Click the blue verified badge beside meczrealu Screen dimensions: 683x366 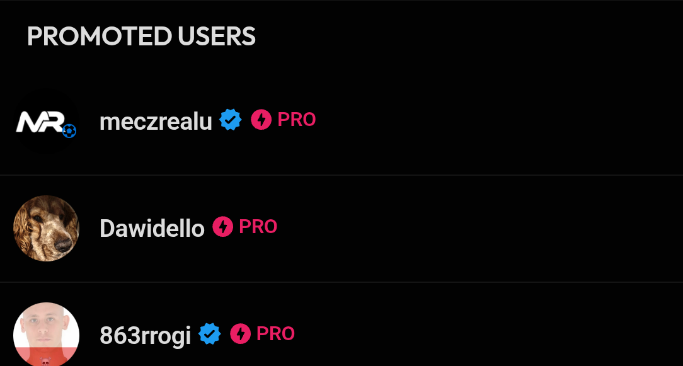coord(231,120)
